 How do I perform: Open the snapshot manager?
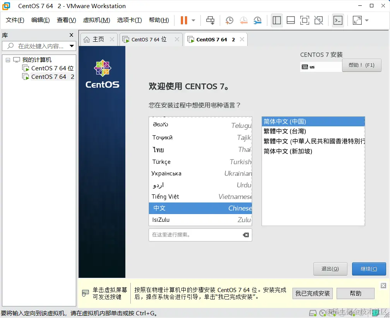(257, 20)
